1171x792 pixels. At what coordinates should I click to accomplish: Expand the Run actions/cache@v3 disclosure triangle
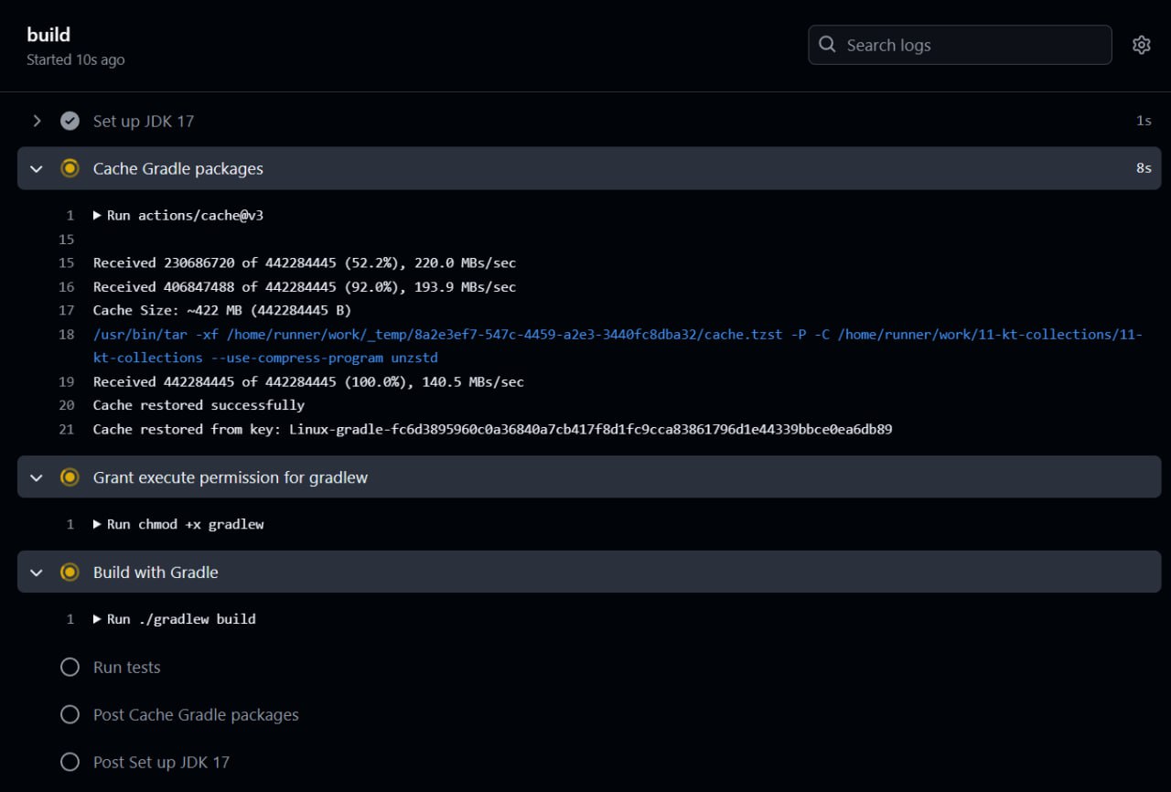(x=97, y=216)
